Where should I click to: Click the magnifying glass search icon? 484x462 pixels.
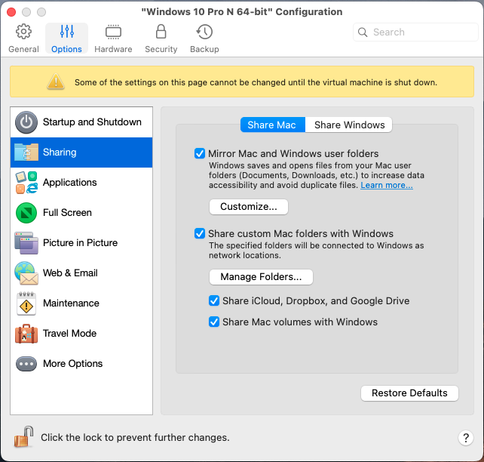tap(363, 32)
